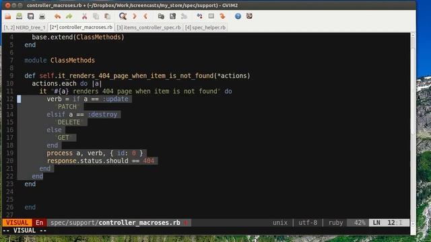Print the buffer with the printer icon
The height and width of the screenshot is (242, 431).
click(42, 16)
